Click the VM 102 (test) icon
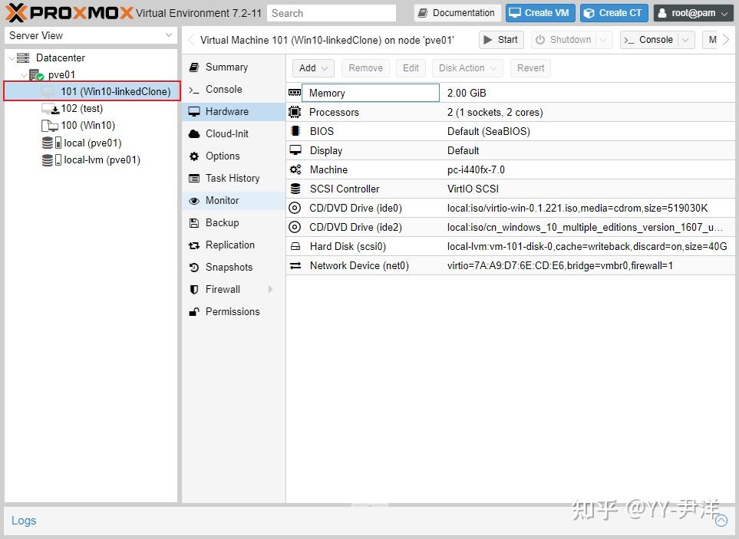 point(50,109)
